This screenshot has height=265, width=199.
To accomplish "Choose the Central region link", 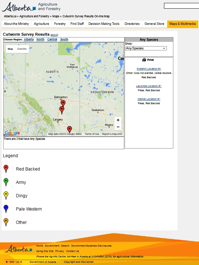I will [52, 39].
